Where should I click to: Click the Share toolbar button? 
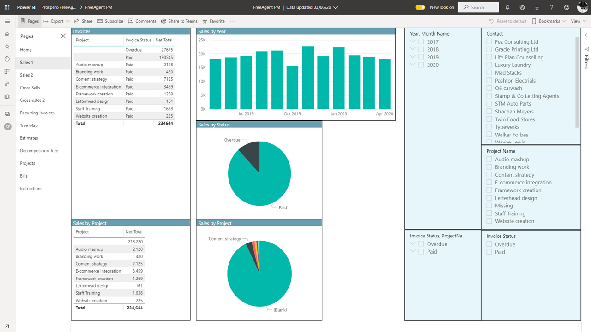pos(83,21)
